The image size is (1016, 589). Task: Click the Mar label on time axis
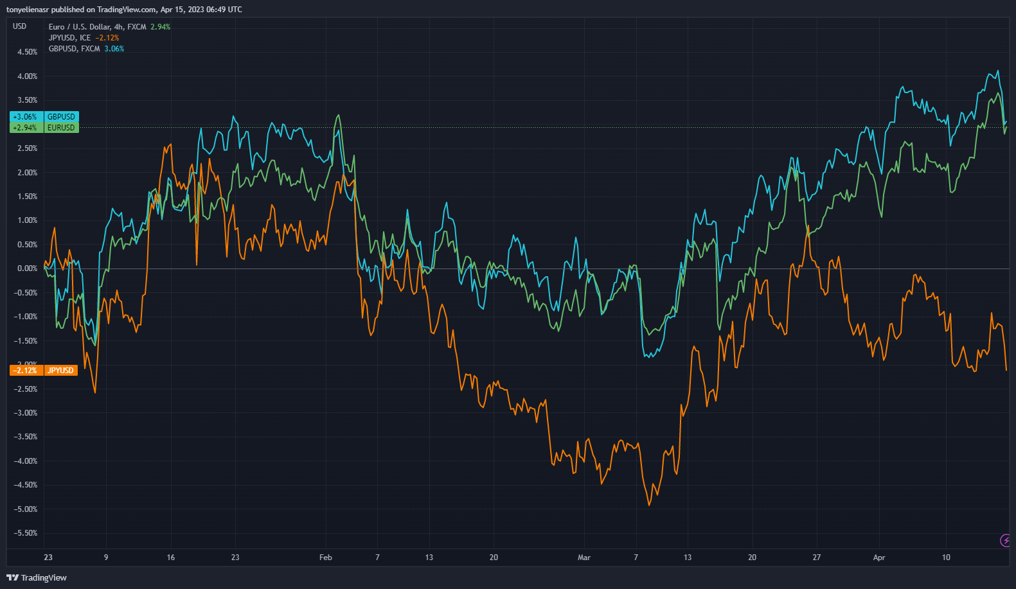click(x=584, y=558)
